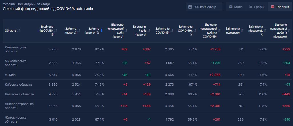Select the Таблиця view tab
Viewport: 293px width, 126px height.
coord(280,7)
